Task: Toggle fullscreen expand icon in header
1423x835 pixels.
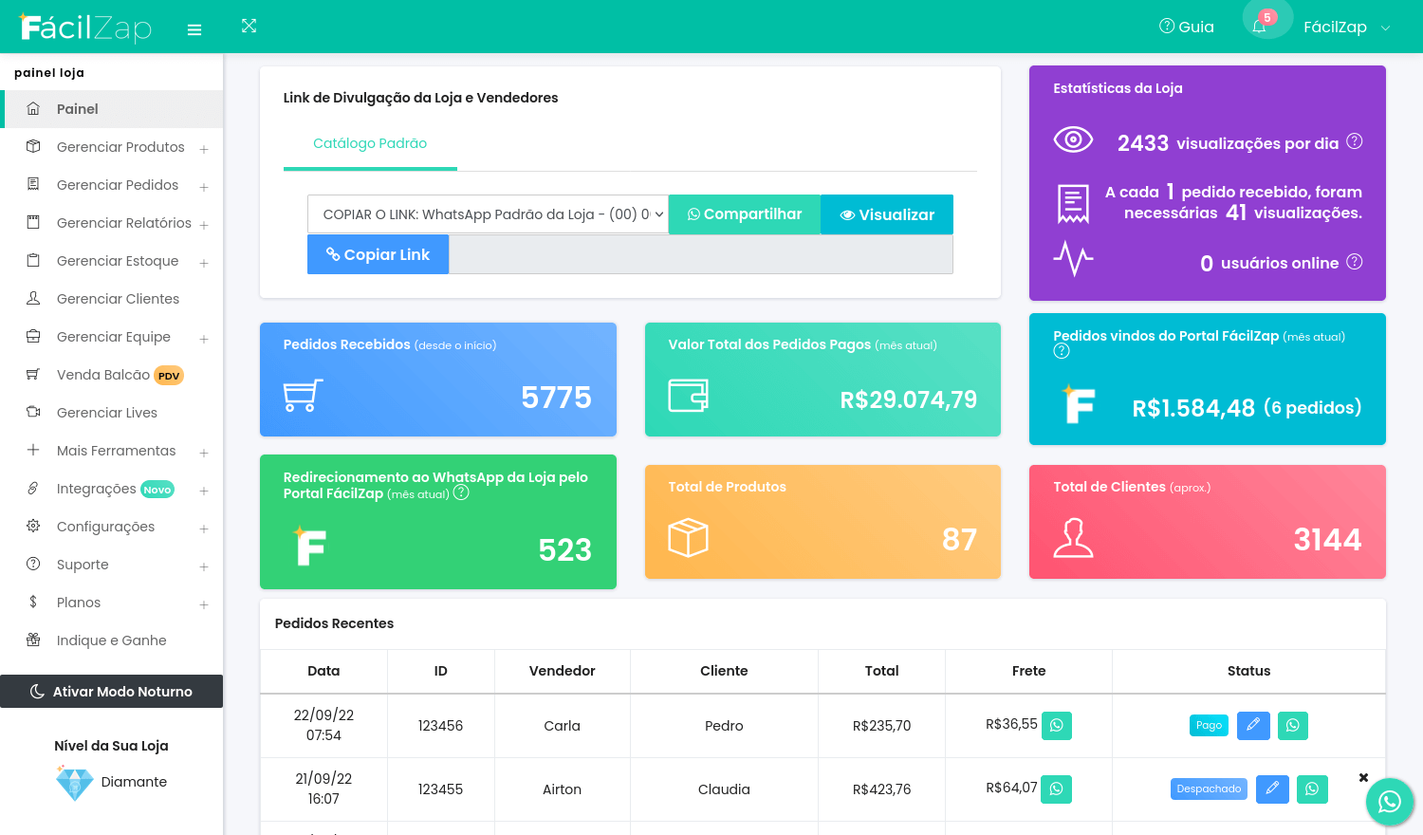Action: click(x=249, y=26)
